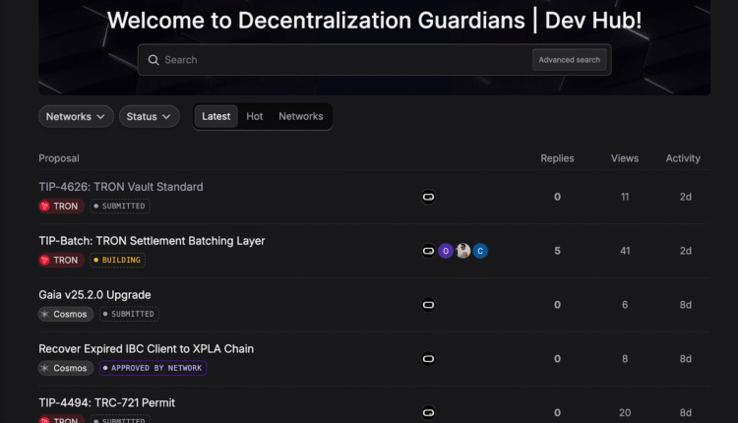Click photo avatar on TIP-Batch row

462,251
